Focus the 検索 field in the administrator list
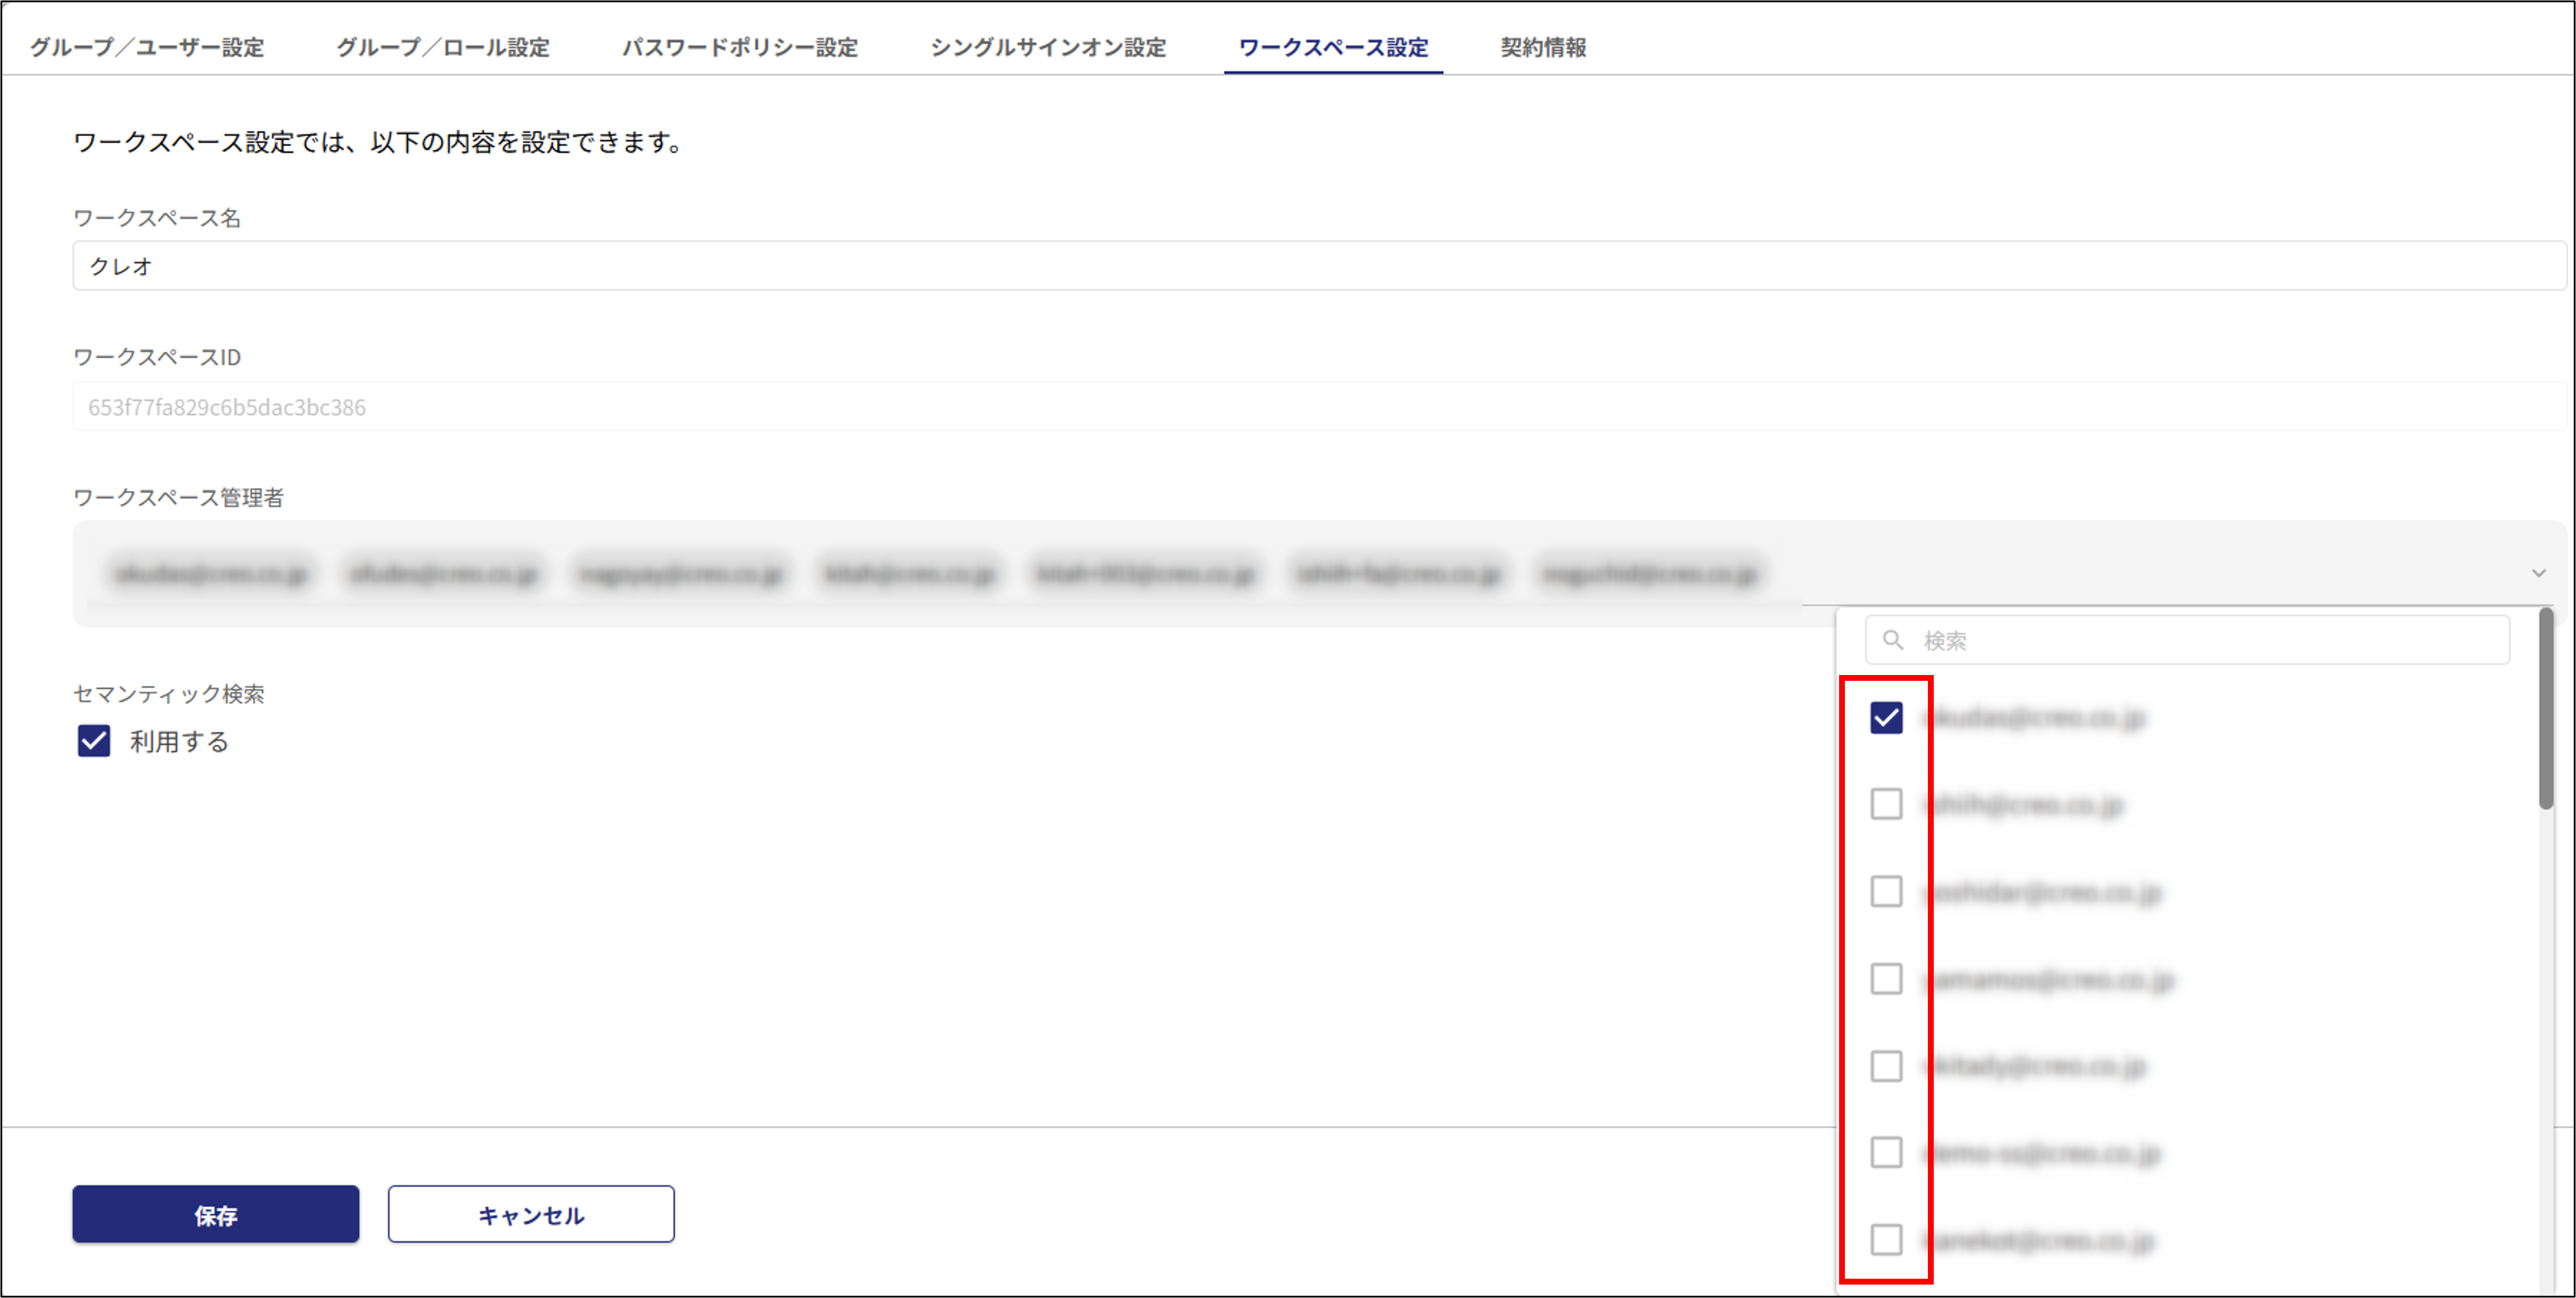The height and width of the screenshot is (1298, 2576). pos(2187,640)
